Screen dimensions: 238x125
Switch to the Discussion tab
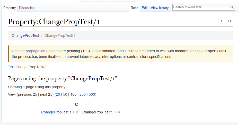coord(27,8)
